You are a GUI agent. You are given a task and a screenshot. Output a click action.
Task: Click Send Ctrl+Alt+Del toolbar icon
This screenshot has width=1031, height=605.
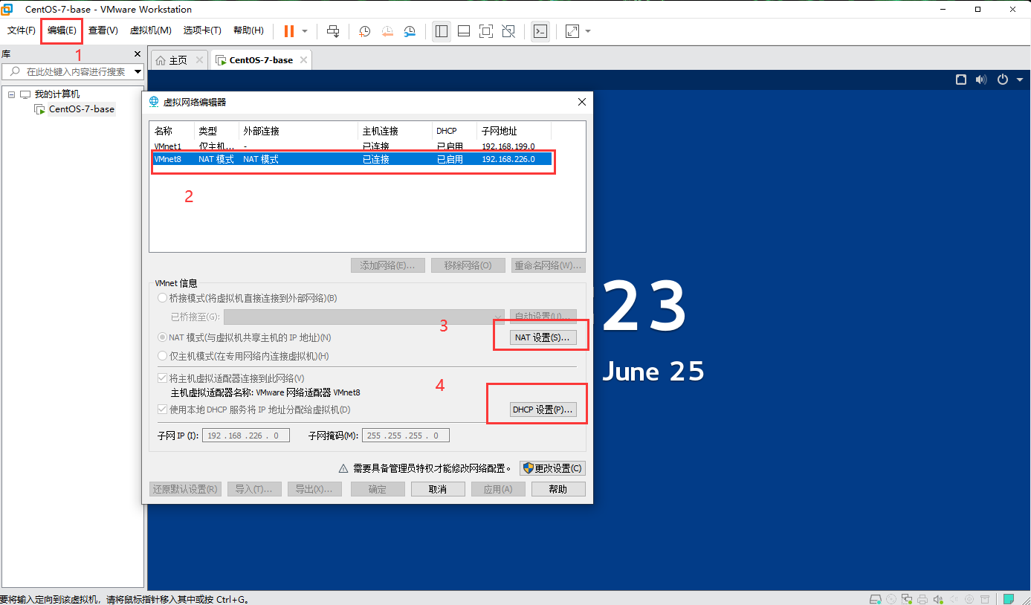point(333,31)
